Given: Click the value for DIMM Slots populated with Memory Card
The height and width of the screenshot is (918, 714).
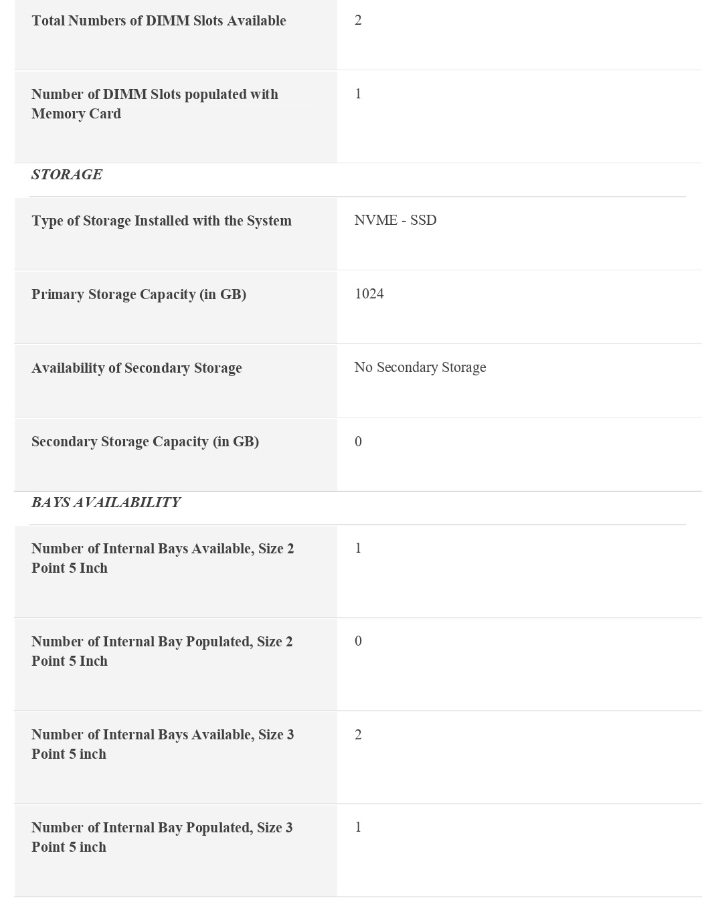Looking at the screenshot, I should point(358,94).
